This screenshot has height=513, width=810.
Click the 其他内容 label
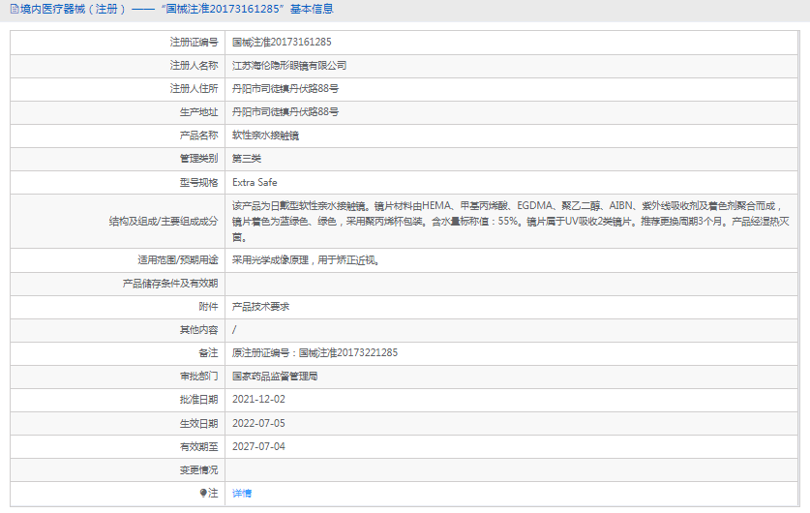pyautogui.click(x=199, y=330)
